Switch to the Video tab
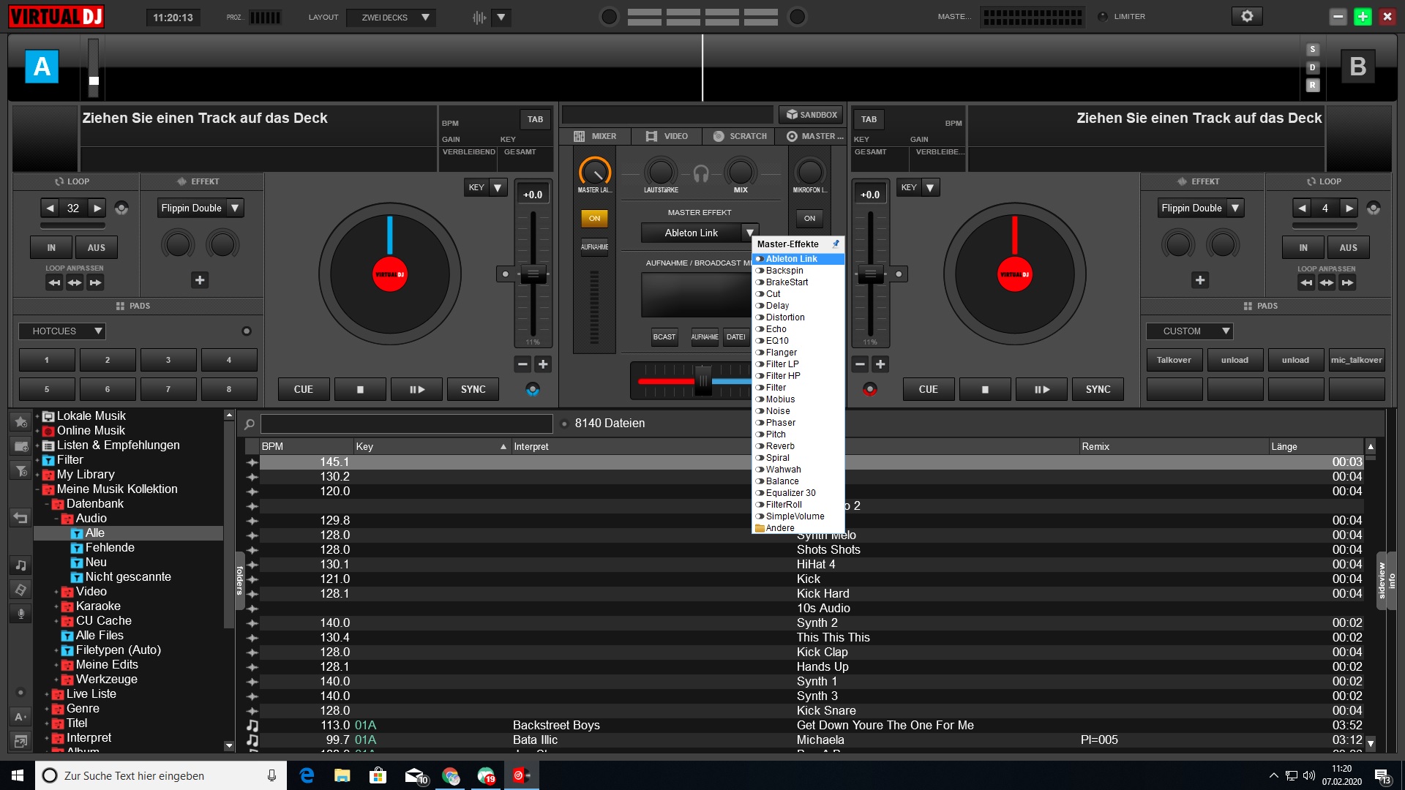This screenshot has height=790, width=1405. coord(667,136)
